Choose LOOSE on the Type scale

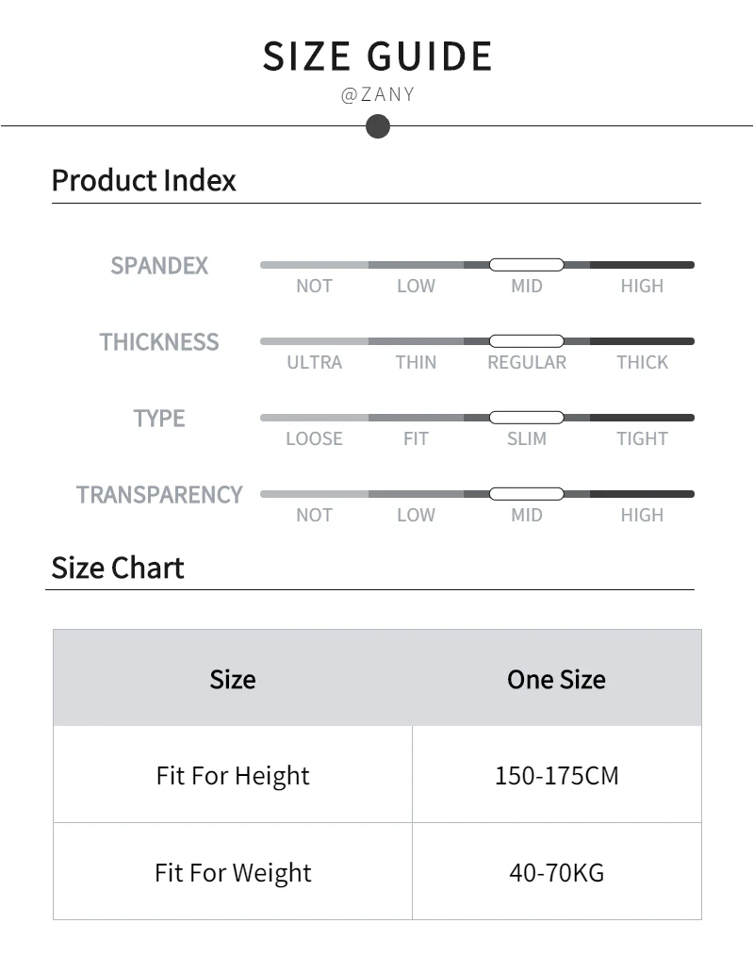click(314, 438)
